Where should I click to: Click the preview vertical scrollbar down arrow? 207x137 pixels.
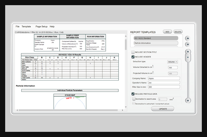point(126,107)
